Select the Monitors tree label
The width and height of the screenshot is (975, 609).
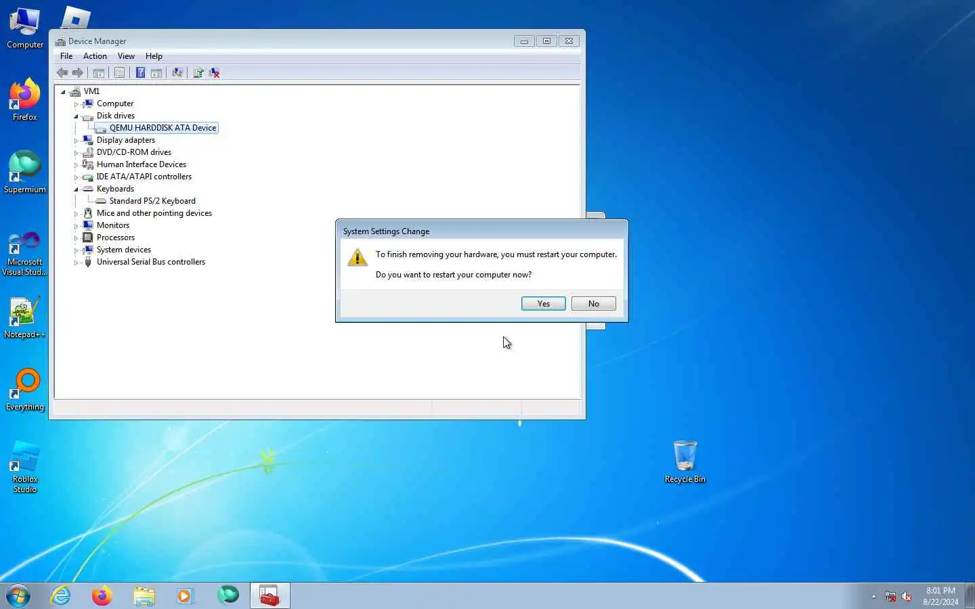pyautogui.click(x=113, y=225)
